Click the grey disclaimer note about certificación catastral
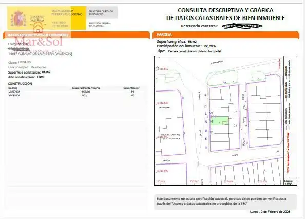 (x=225, y=202)
